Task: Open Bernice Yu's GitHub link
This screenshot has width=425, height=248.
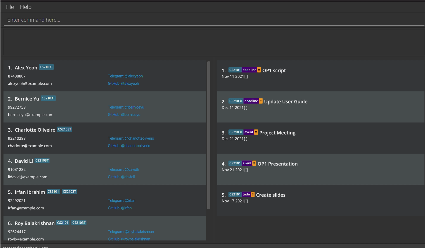Action: (124, 114)
